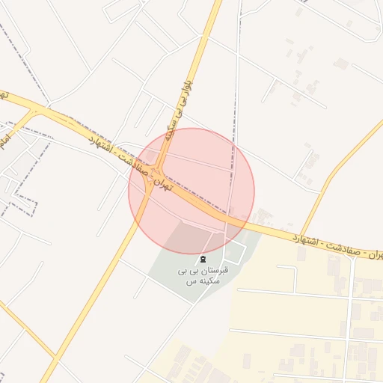Select the pink building block near the junction
This screenshot has width=383, height=383.
coord(150,156)
